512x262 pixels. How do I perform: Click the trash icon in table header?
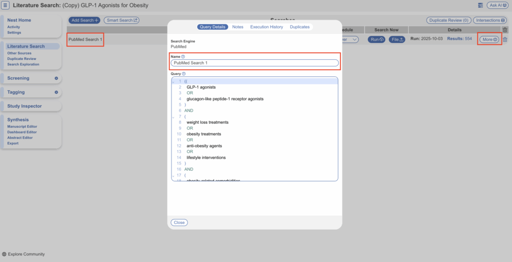point(504,30)
